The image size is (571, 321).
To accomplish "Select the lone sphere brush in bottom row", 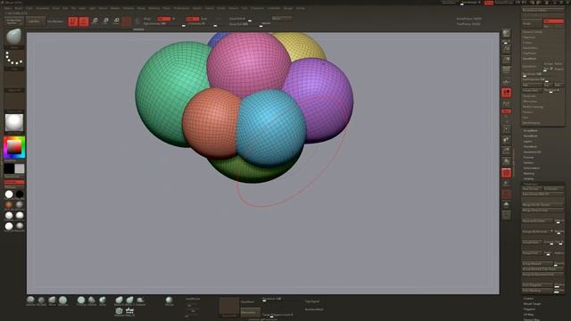I will [x=169, y=300].
